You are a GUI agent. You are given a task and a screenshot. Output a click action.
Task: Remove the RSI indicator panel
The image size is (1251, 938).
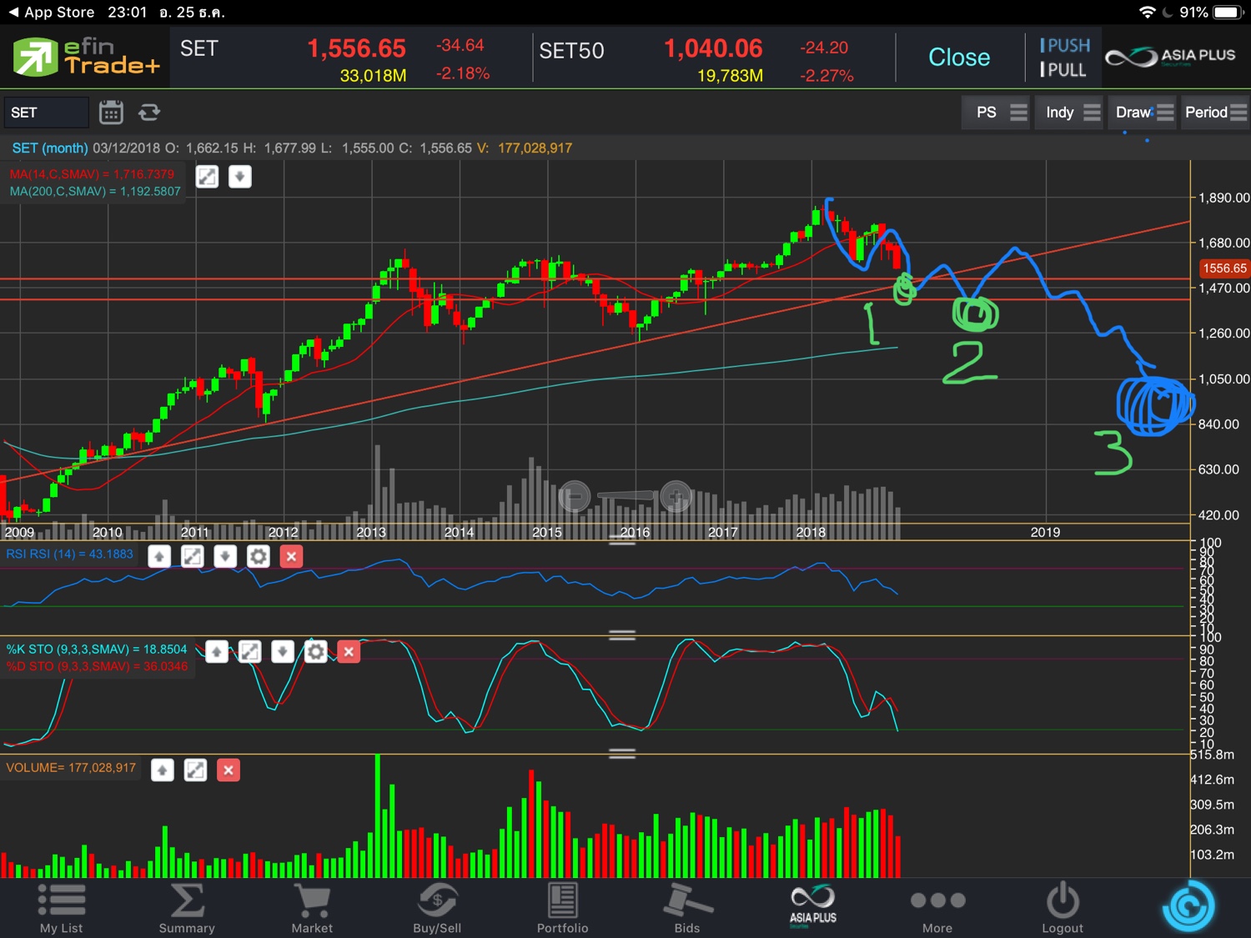pyautogui.click(x=291, y=556)
